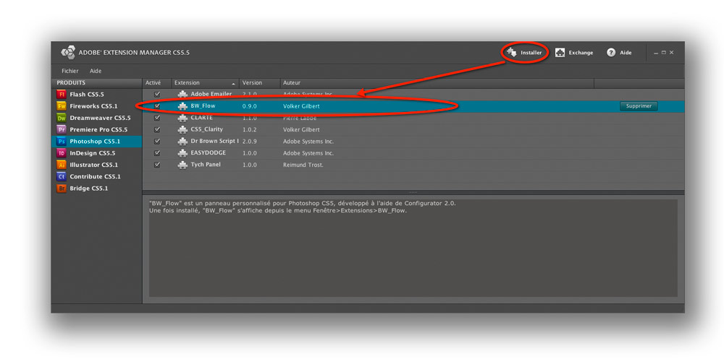Click the Installer icon in the toolbar

click(x=511, y=52)
